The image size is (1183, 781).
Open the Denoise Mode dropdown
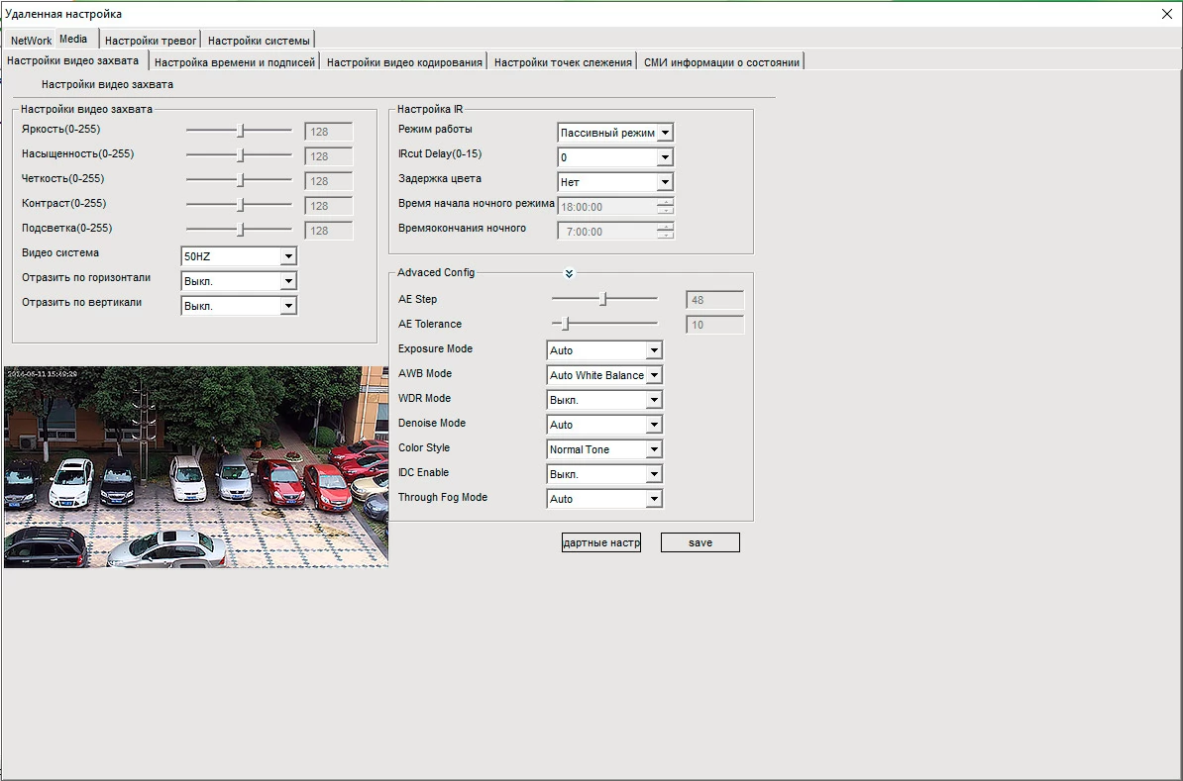point(604,426)
